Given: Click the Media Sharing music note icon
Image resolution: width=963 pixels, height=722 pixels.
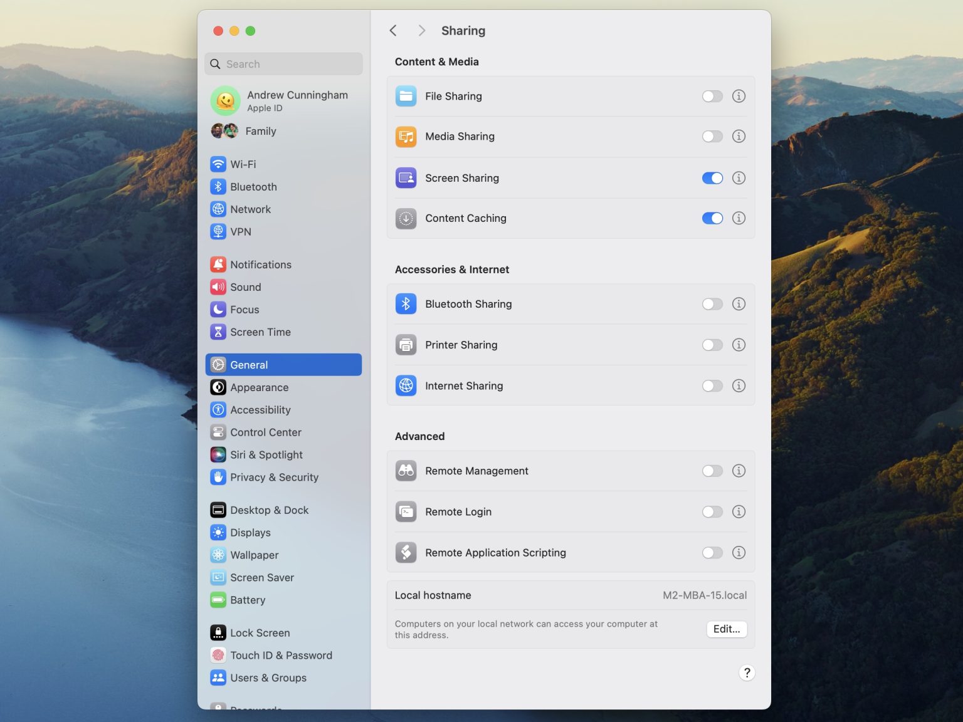Looking at the screenshot, I should pos(406,136).
